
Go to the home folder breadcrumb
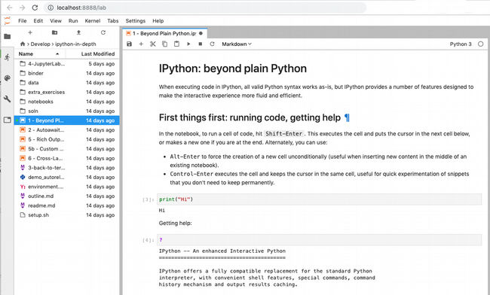23,44
